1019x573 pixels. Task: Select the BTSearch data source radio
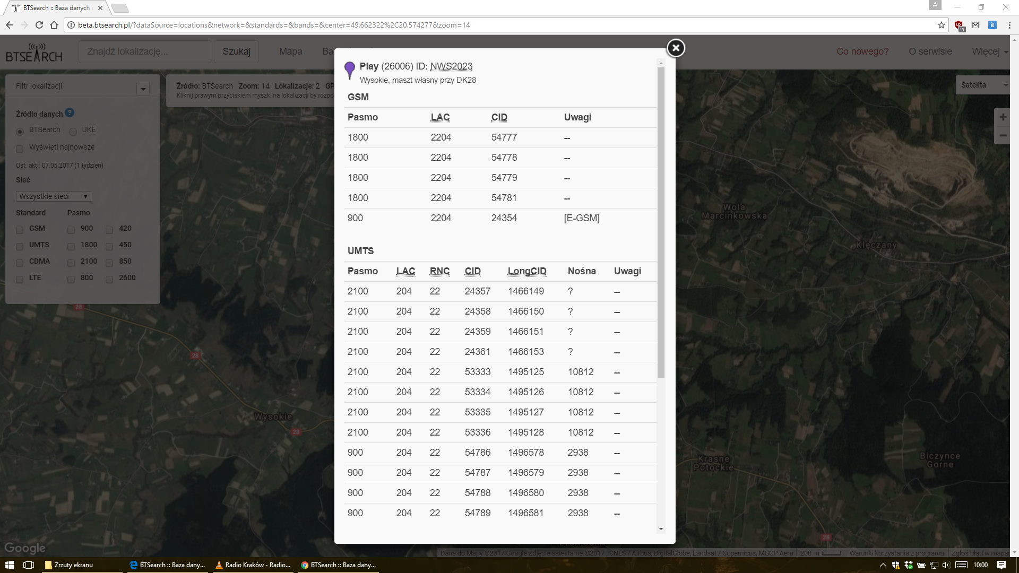[x=20, y=132]
